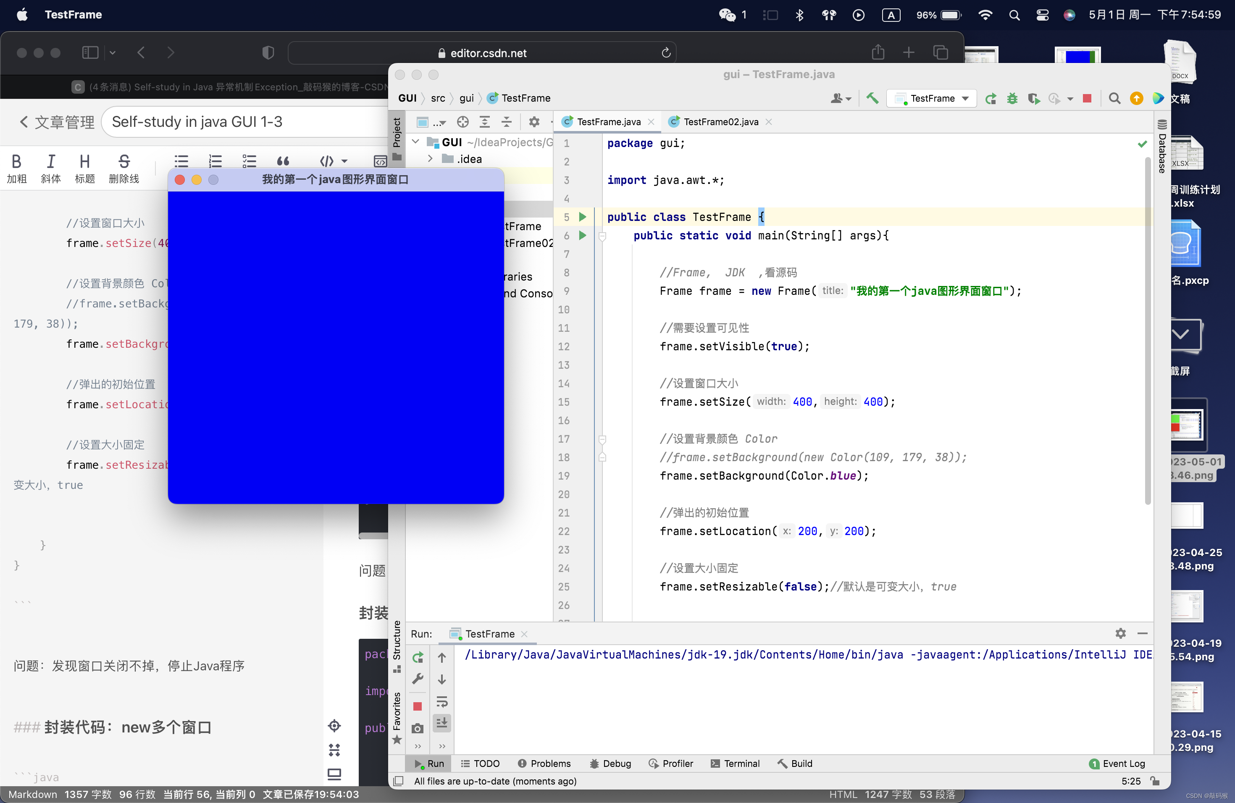
Task: Click the camera dump threads icon
Action: click(418, 728)
